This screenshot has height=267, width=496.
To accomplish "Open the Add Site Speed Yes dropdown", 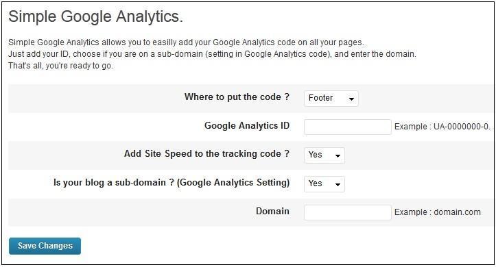I will 324,155.
